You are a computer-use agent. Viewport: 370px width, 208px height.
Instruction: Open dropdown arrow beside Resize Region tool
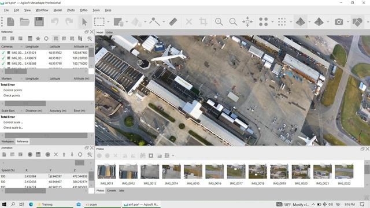click(127, 22)
